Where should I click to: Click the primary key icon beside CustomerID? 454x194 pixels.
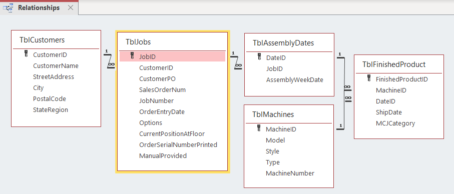click(x=26, y=53)
